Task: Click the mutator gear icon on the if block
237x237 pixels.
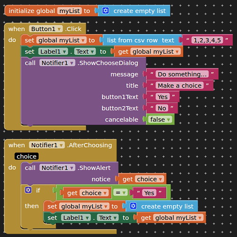Action: pyautogui.click(x=28, y=190)
